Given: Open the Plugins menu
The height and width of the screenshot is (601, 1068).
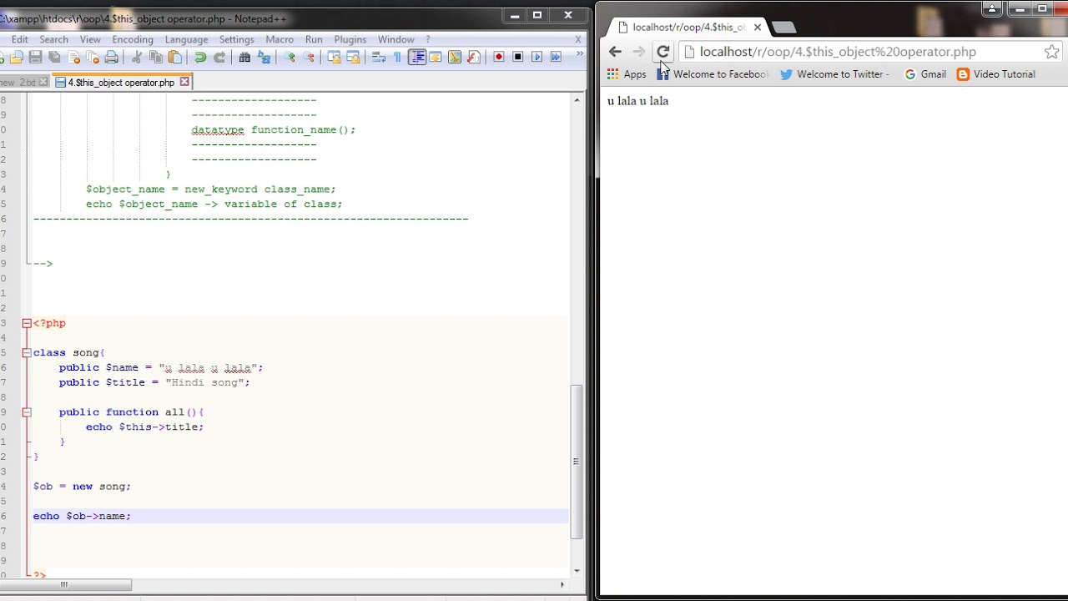Looking at the screenshot, I should [350, 39].
